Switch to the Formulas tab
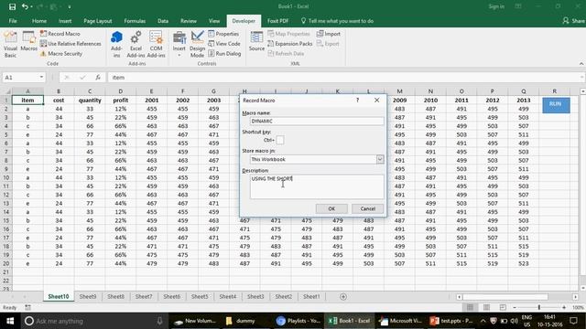586x329 pixels. point(135,21)
